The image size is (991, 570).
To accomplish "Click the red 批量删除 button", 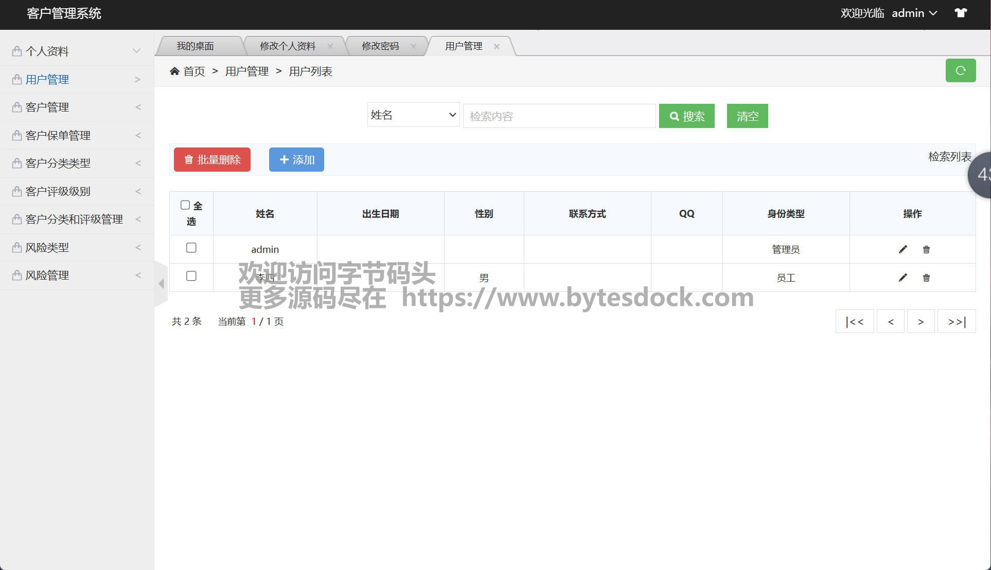I will 212,160.
